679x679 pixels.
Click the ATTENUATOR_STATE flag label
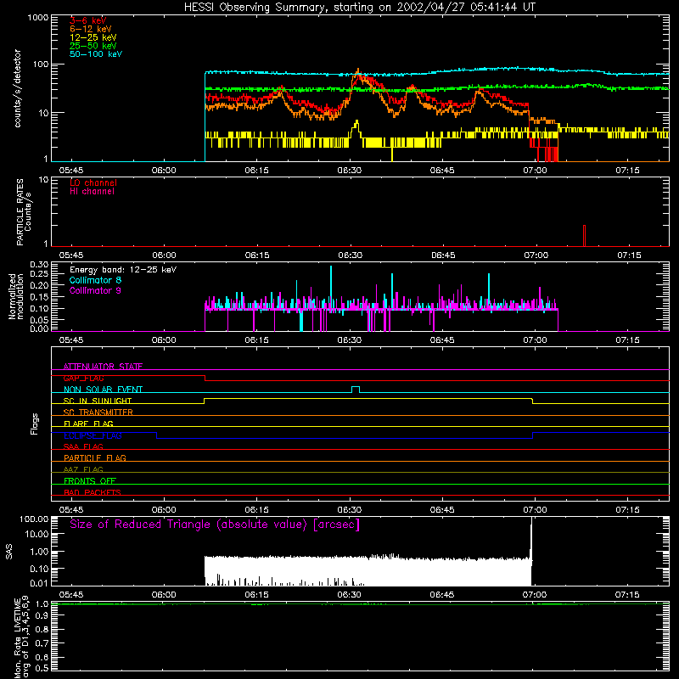pyautogui.click(x=103, y=367)
